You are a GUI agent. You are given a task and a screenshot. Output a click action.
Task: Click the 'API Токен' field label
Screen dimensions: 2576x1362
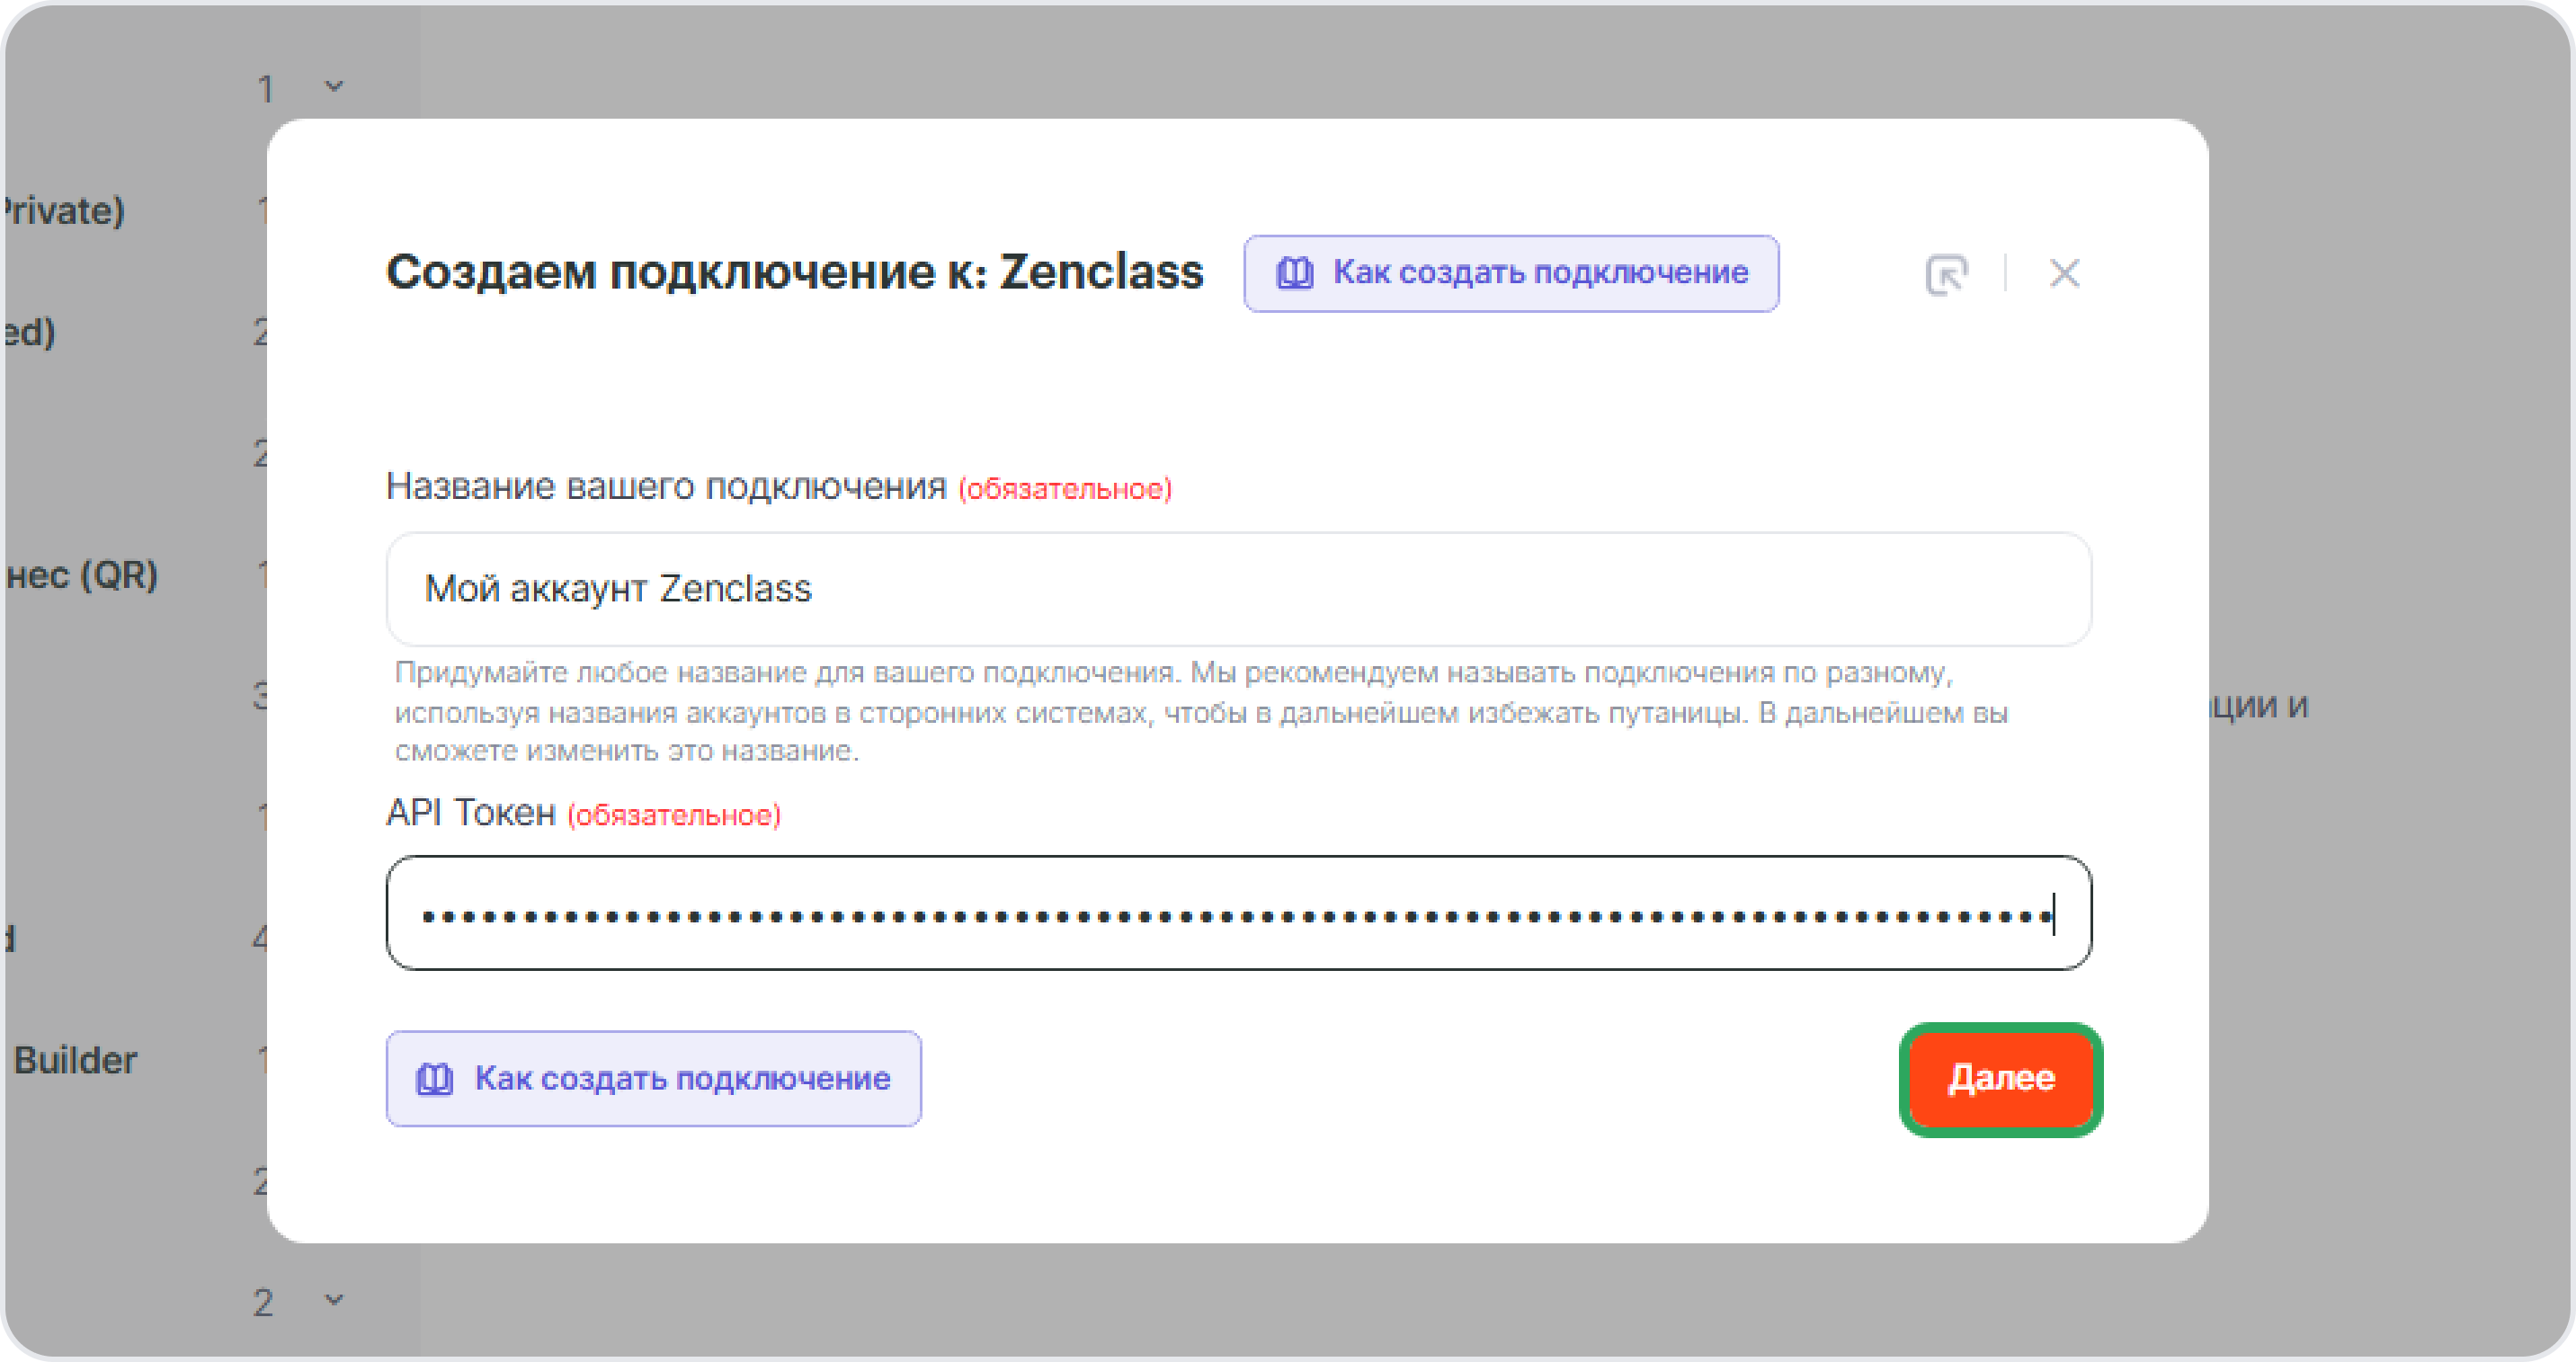[470, 812]
